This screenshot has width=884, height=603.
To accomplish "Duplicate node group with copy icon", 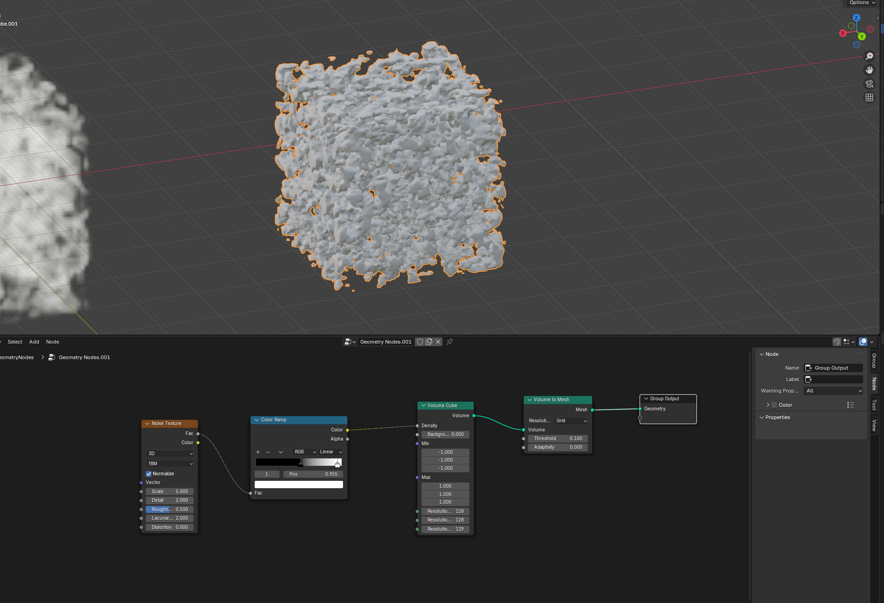I will (x=429, y=342).
